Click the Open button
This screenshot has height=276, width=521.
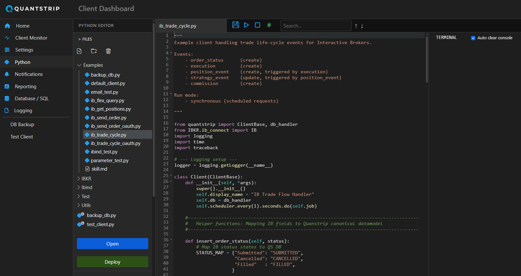pos(112,243)
